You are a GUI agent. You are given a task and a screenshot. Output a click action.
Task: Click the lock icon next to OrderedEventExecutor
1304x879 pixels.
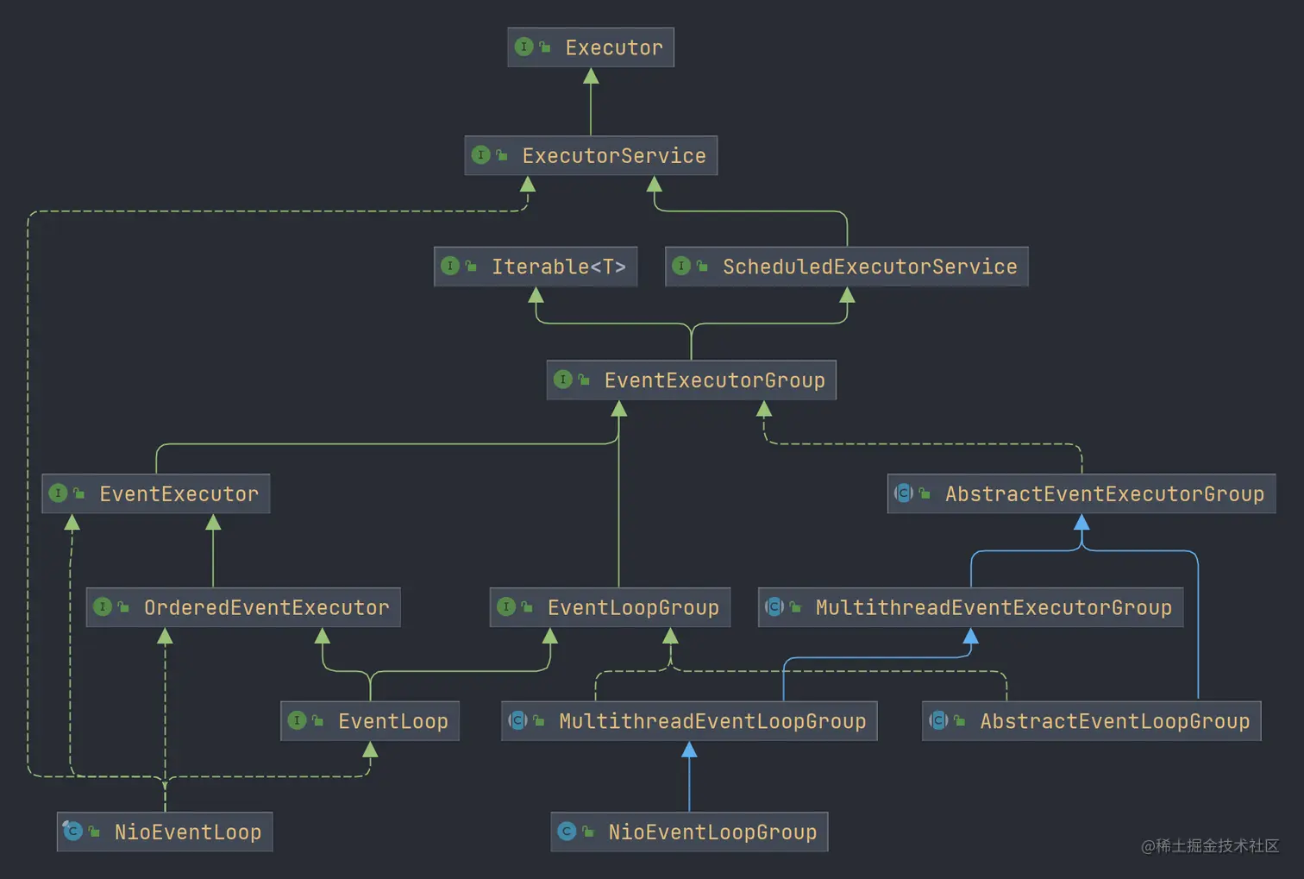(x=123, y=606)
